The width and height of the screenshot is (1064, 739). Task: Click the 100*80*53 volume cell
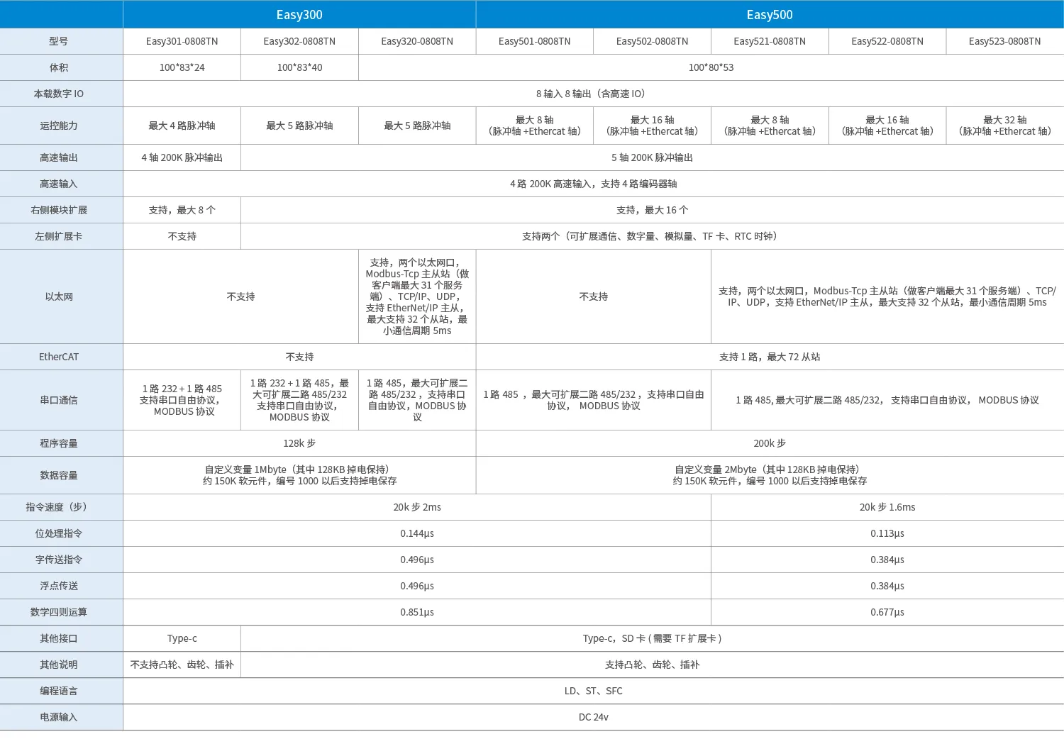click(711, 67)
